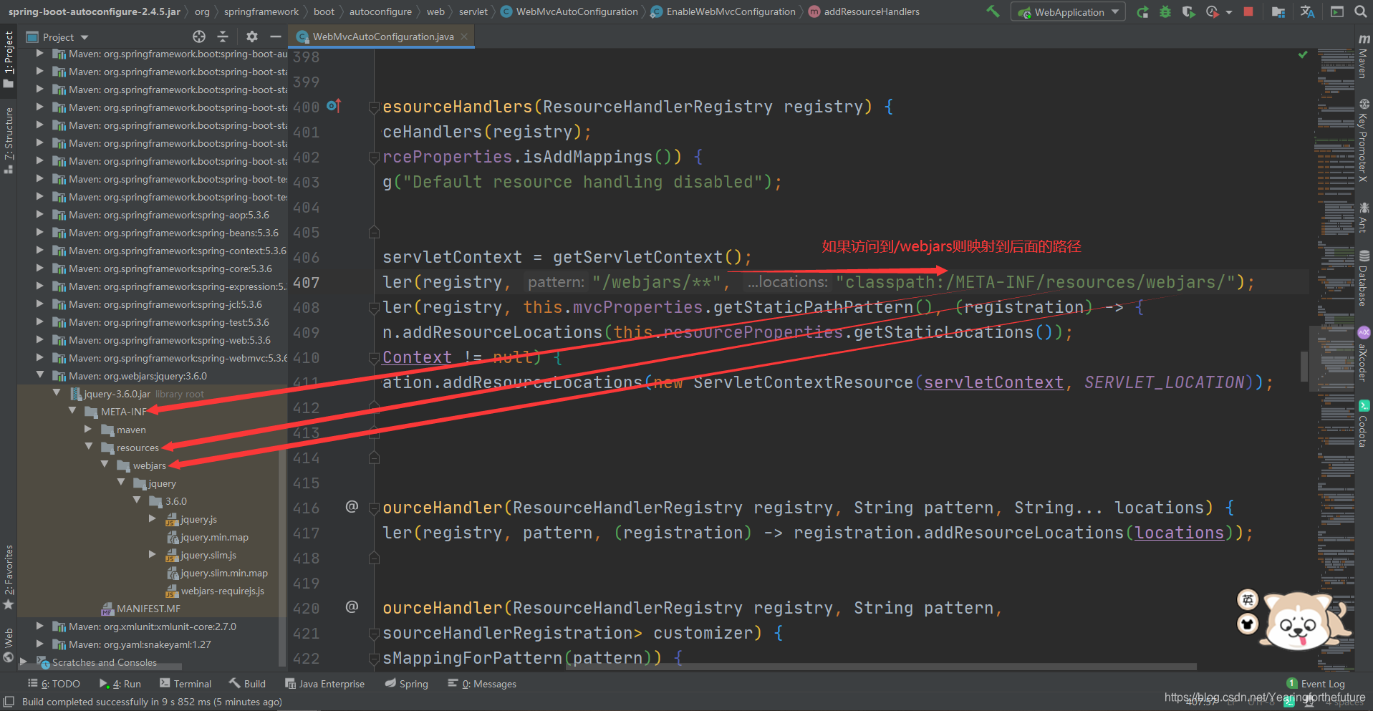This screenshot has height=711, width=1373.
Task: Open the Run tool window tab
Action: [x=120, y=684]
